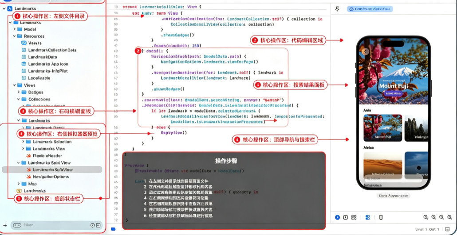Switch the canvas to selectable preview mode

(345, 217)
